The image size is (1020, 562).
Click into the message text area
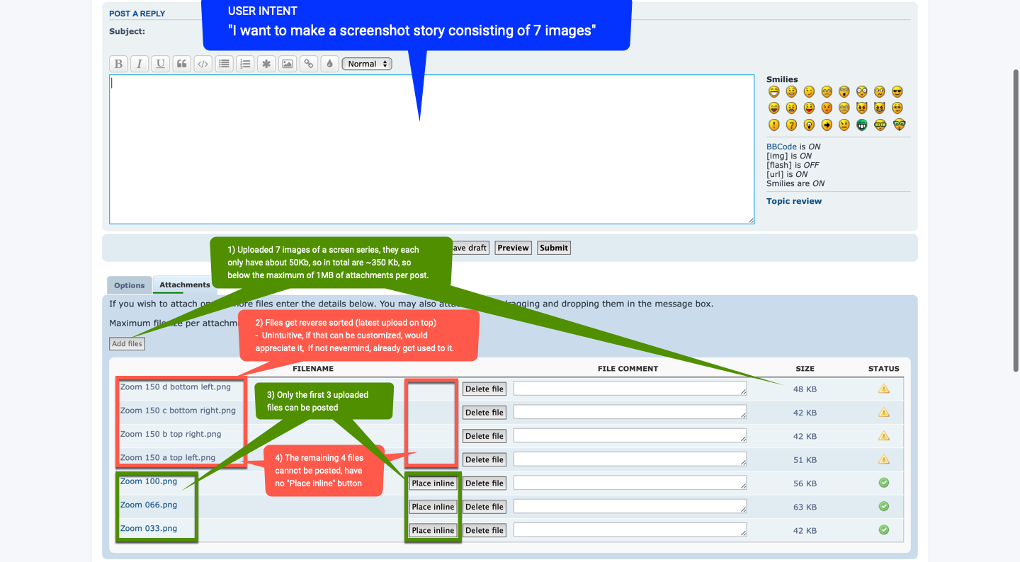click(431, 149)
